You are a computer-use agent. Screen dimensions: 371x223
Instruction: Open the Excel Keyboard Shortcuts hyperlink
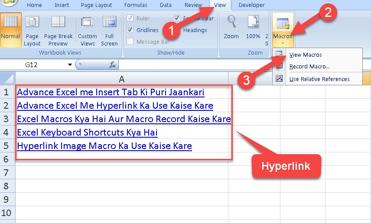(87, 133)
